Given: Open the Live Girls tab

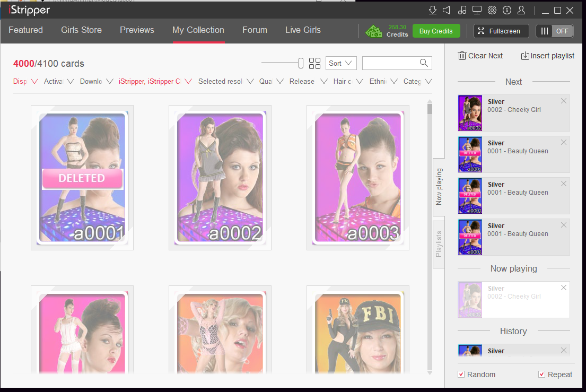Looking at the screenshot, I should [x=303, y=30].
